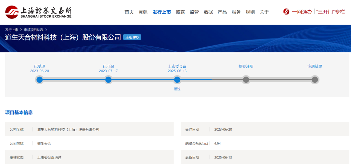This screenshot has width=351, height=164.
Task: Click the 一网通办 link
Action: pos(302,12)
